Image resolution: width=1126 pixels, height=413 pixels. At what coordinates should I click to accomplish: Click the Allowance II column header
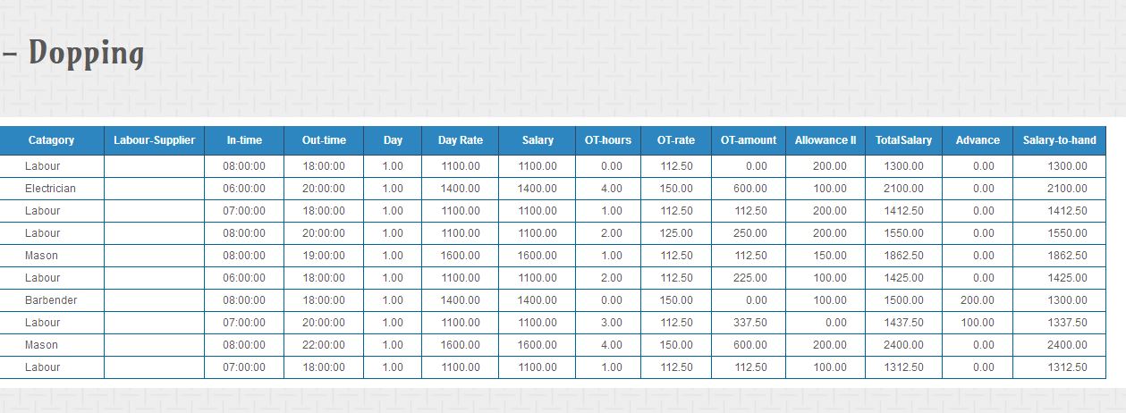pyautogui.click(x=825, y=140)
